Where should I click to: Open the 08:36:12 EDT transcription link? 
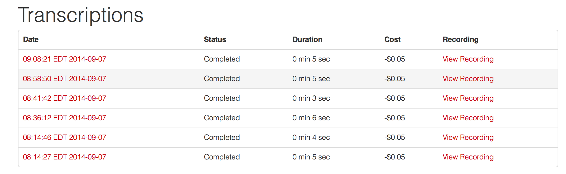tap(64, 118)
